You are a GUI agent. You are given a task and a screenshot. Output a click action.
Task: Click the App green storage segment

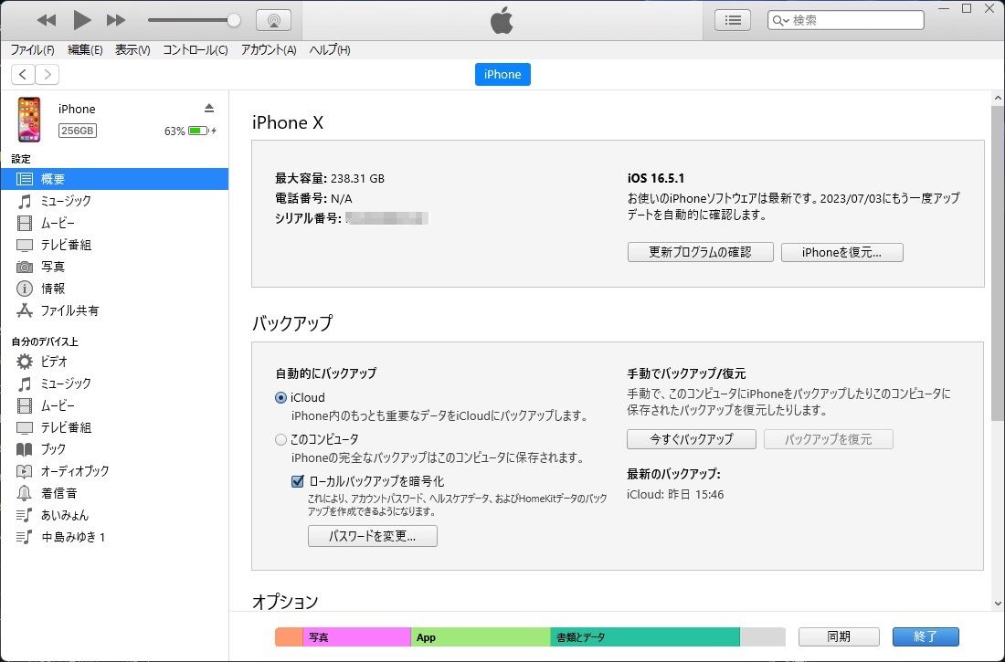click(x=480, y=637)
